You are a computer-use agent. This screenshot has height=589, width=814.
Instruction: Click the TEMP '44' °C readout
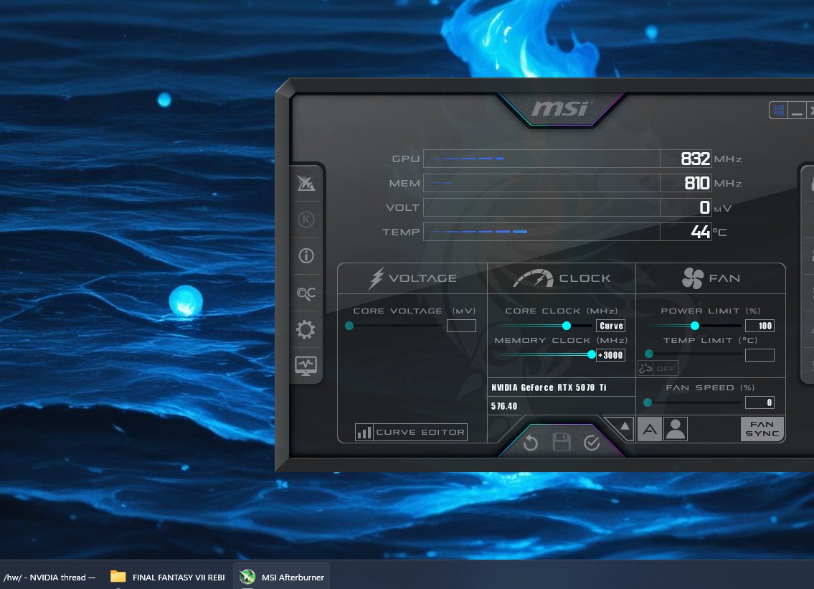coord(700,232)
